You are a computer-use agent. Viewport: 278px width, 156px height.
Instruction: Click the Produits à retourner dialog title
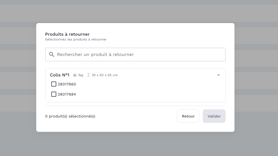pyautogui.click(x=67, y=34)
